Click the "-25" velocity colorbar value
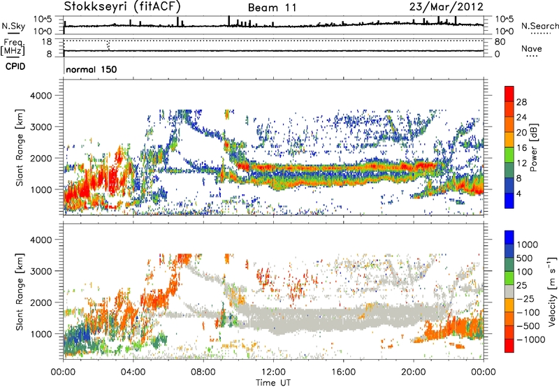559x387 pixels. pyautogui.click(x=528, y=298)
